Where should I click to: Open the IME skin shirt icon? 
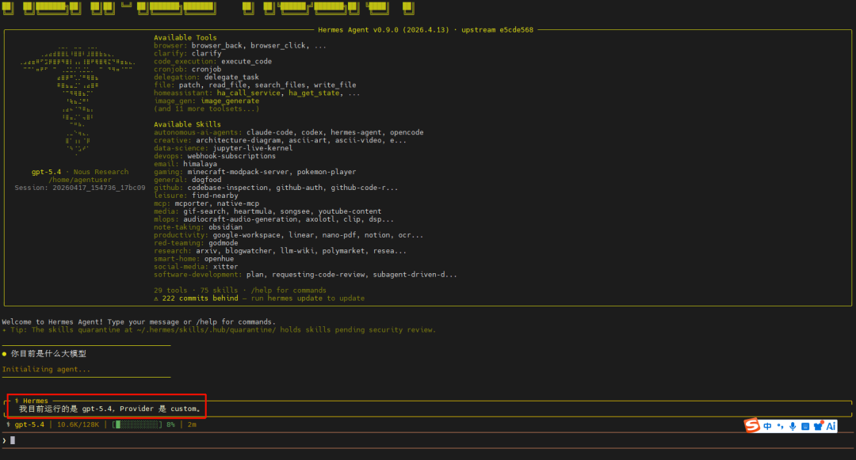tap(818, 426)
